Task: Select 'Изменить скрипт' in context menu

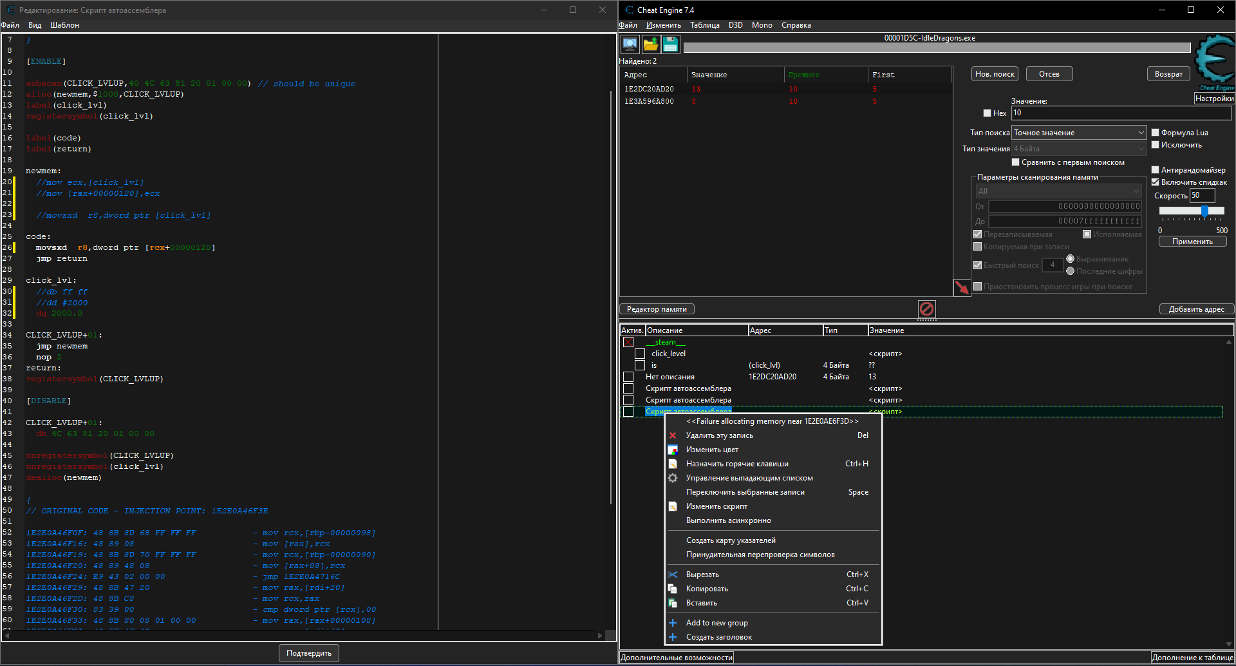Action: point(716,507)
